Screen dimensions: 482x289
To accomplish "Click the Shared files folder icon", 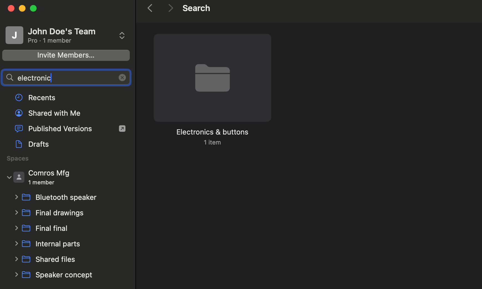I will pyautogui.click(x=26, y=259).
